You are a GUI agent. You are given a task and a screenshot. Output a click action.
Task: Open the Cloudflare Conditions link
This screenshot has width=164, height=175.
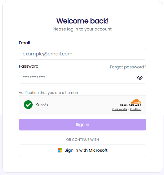tap(136, 109)
